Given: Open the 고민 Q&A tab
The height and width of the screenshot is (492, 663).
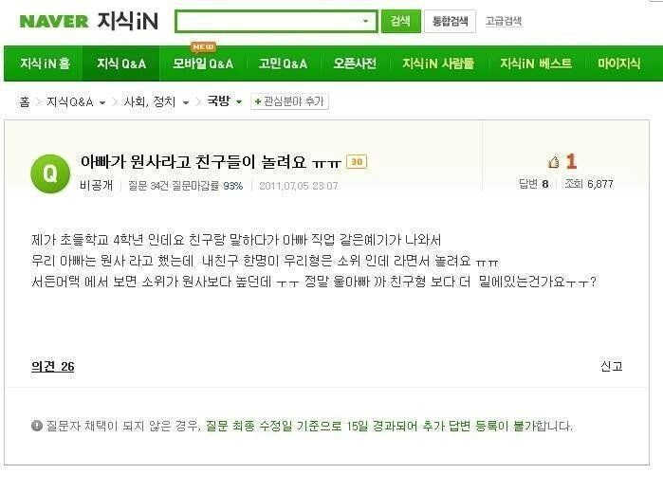Looking at the screenshot, I should pyautogui.click(x=283, y=64).
